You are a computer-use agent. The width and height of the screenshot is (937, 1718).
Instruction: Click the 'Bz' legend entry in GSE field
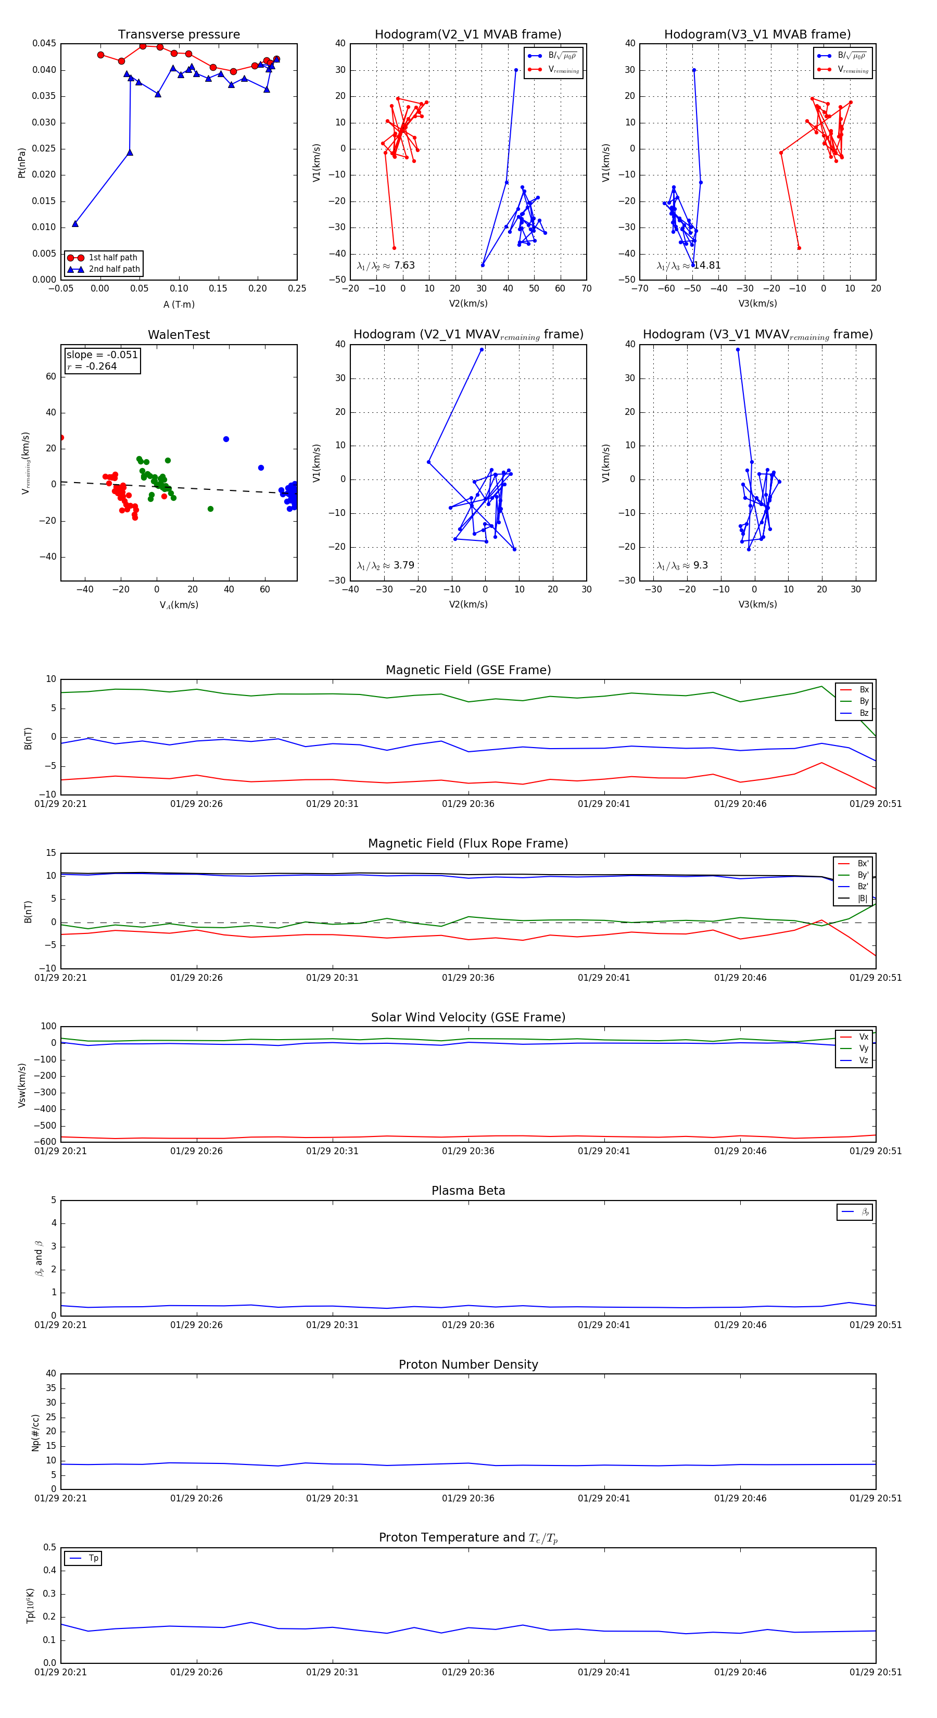pos(855,713)
